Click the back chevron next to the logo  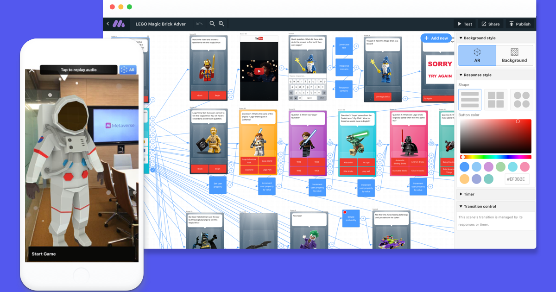click(x=107, y=24)
